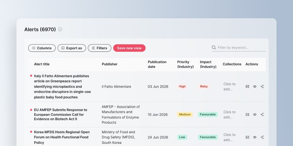Expand the Filters panel

coord(100,48)
